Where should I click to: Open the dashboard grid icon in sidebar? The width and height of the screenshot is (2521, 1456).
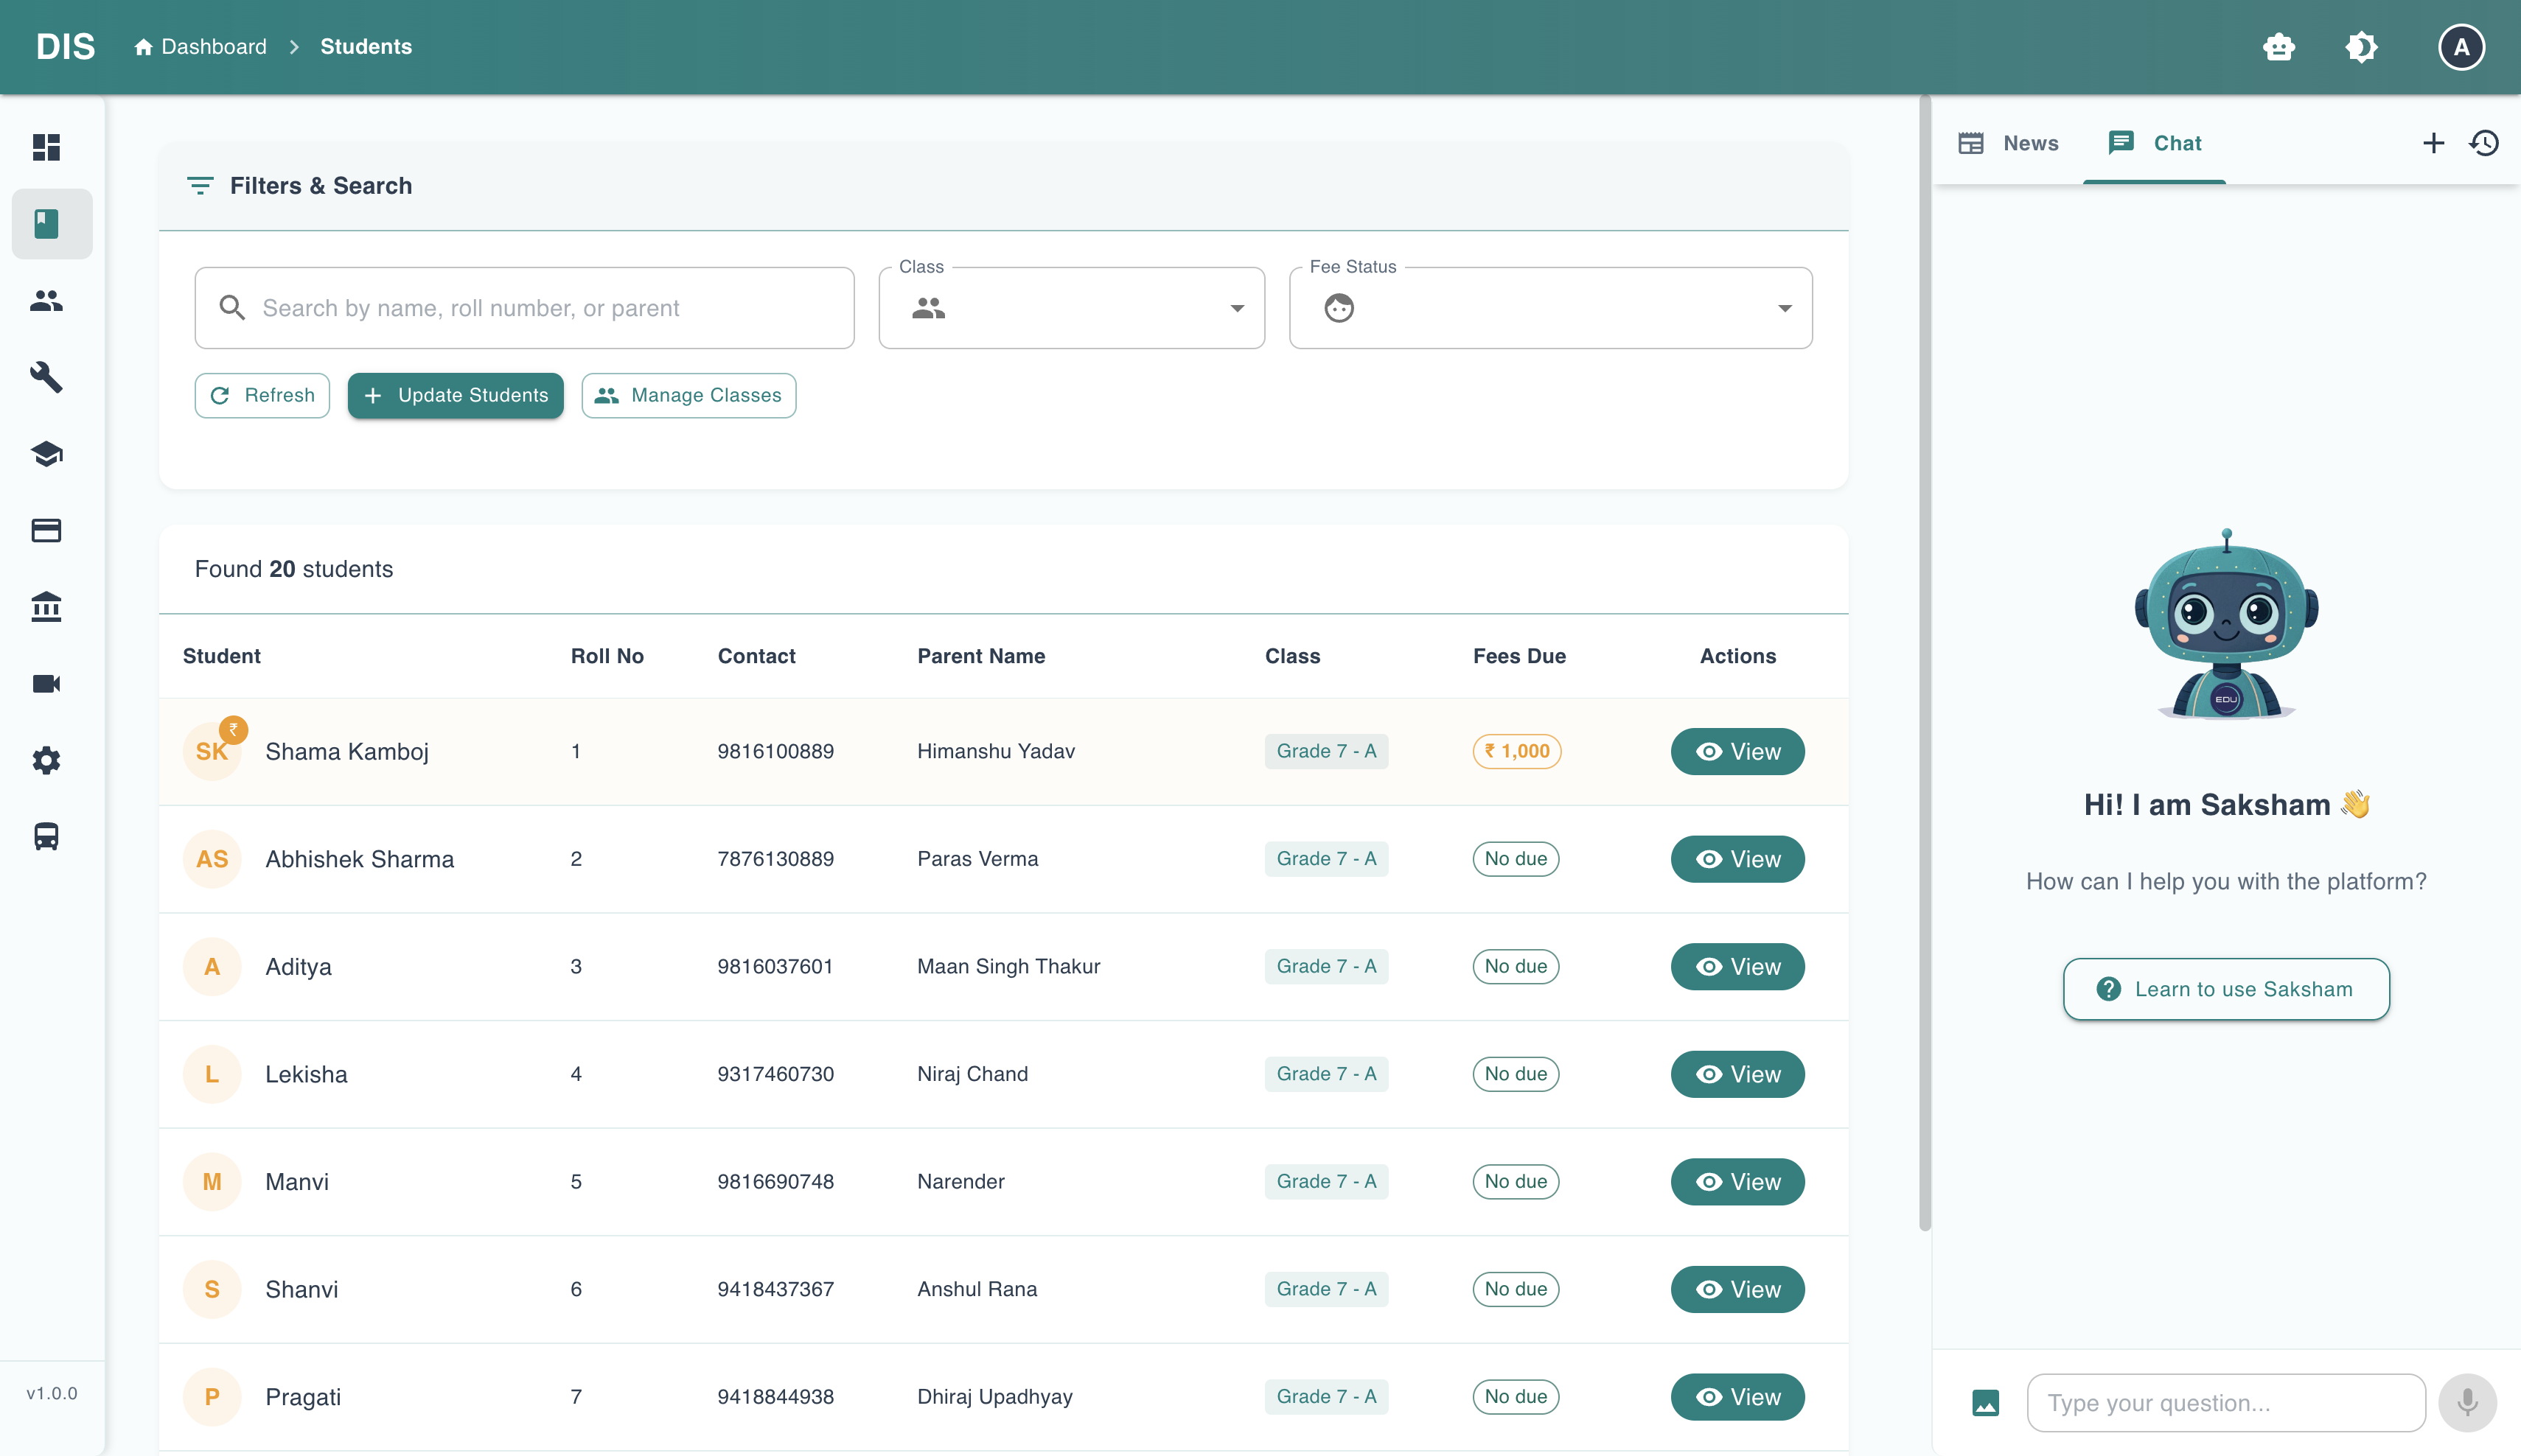(x=46, y=147)
